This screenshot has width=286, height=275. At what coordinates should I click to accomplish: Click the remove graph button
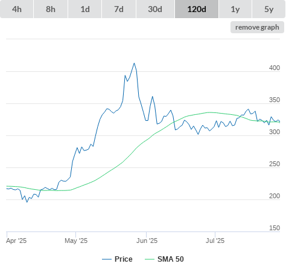(x=257, y=27)
